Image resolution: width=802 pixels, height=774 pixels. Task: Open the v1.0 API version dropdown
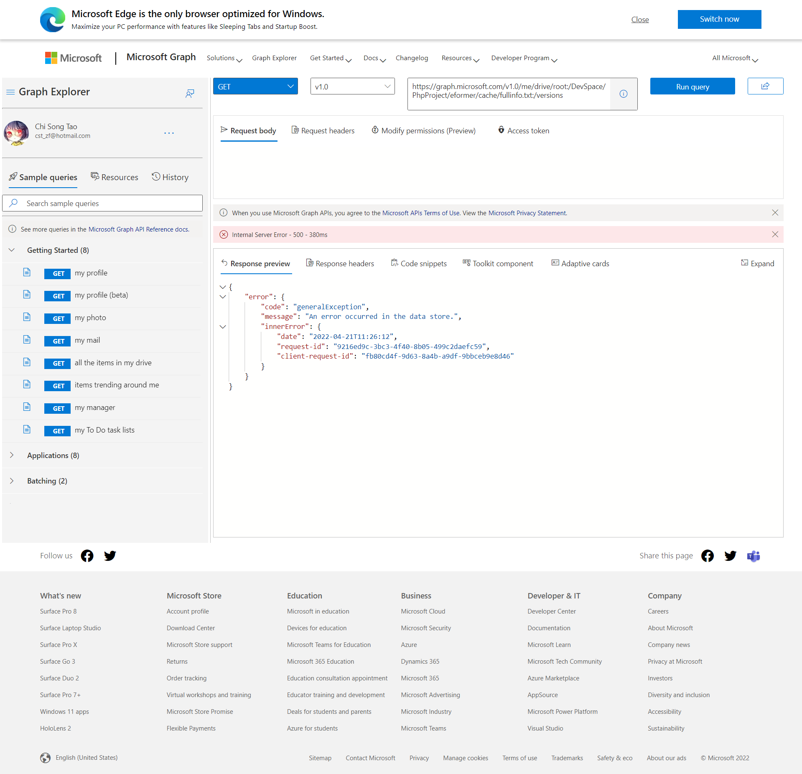pyautogui.click(x=352, y=87)
